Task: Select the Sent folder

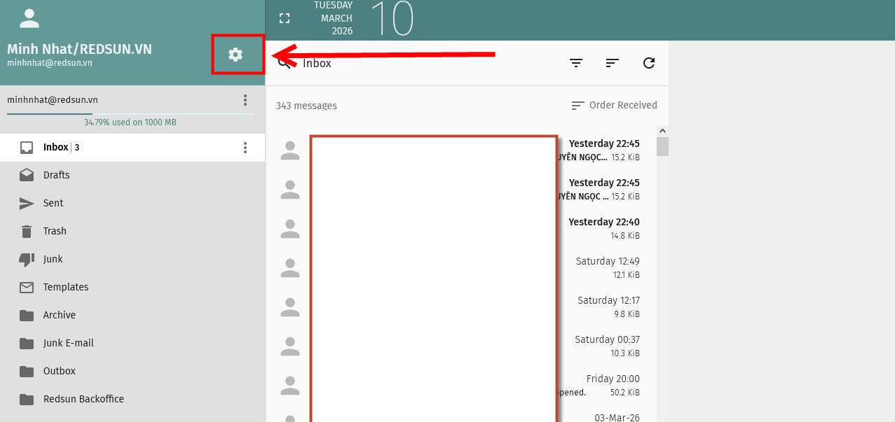Action: click(53, 203)
